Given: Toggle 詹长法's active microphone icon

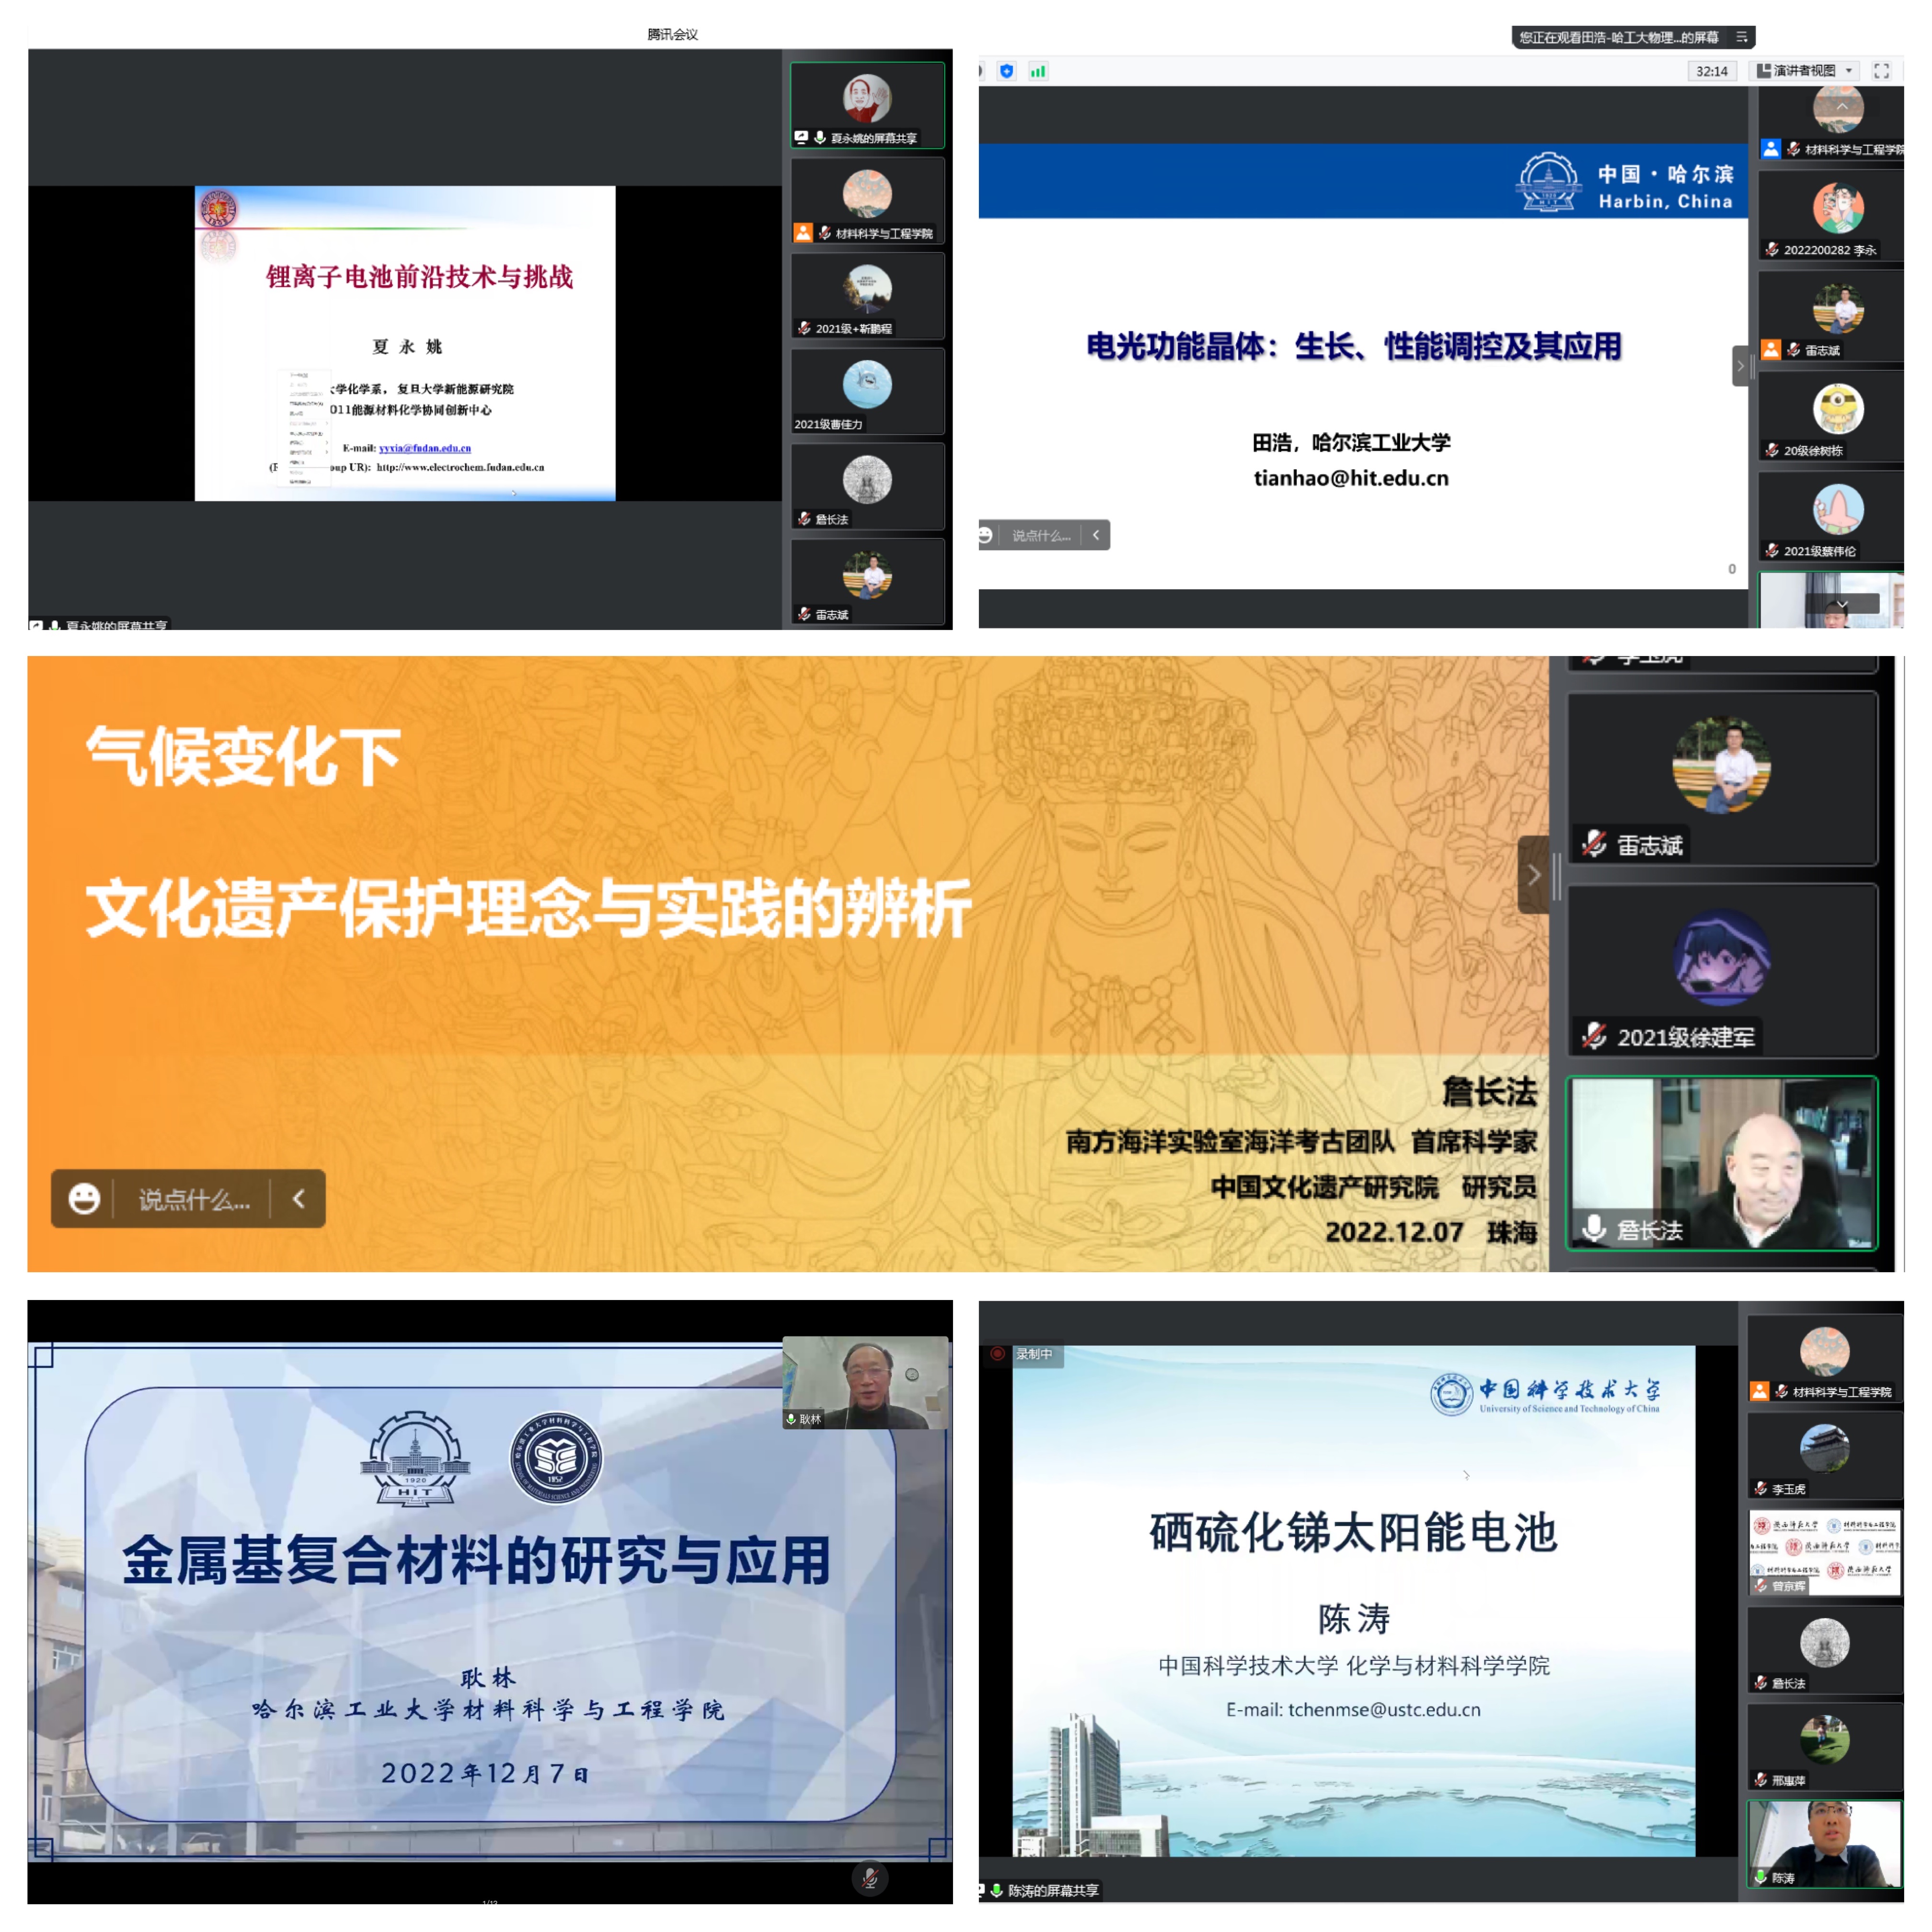Looking at the screenshot, I should coord(1594,1228).
